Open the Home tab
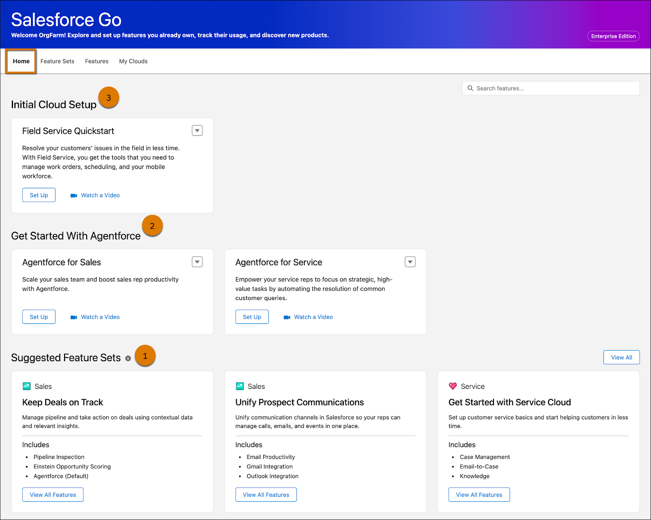 [x=21, y=61]
